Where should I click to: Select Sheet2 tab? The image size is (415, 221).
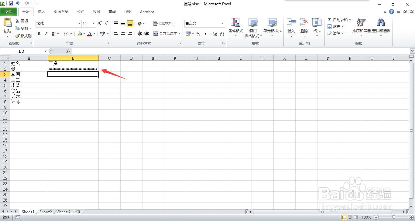coord(46,212)
